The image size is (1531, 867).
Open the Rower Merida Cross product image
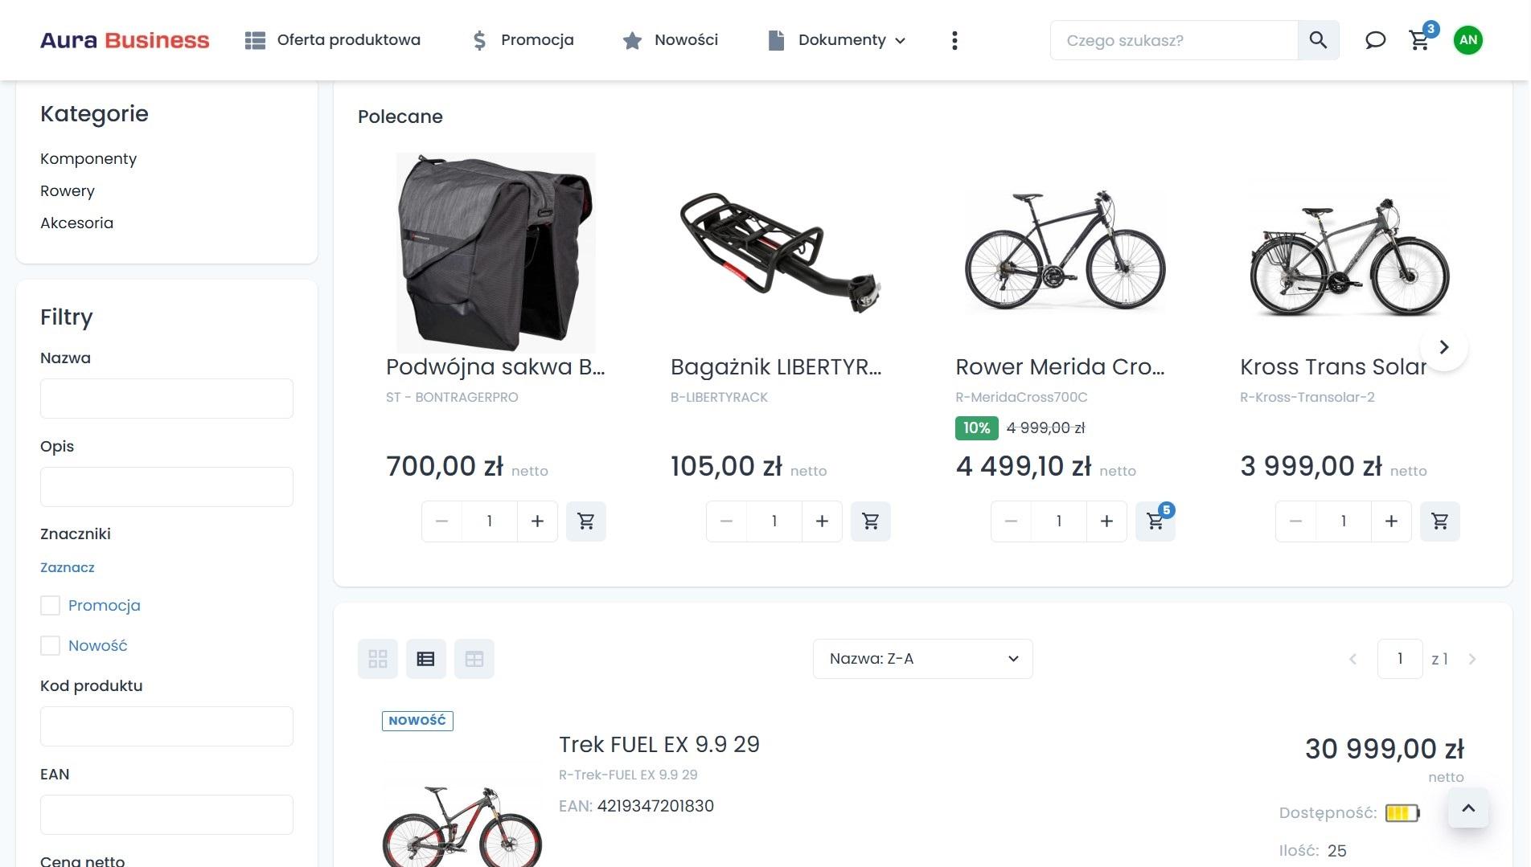click(1065, 252)
